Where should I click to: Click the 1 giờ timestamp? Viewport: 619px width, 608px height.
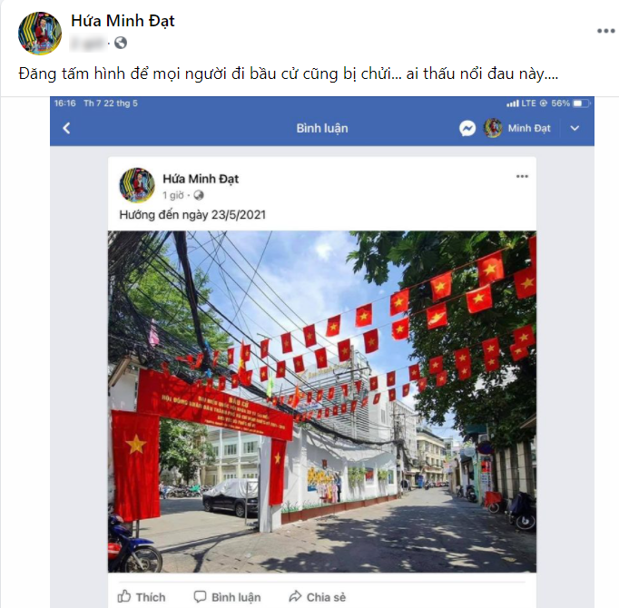pos(173,195)
